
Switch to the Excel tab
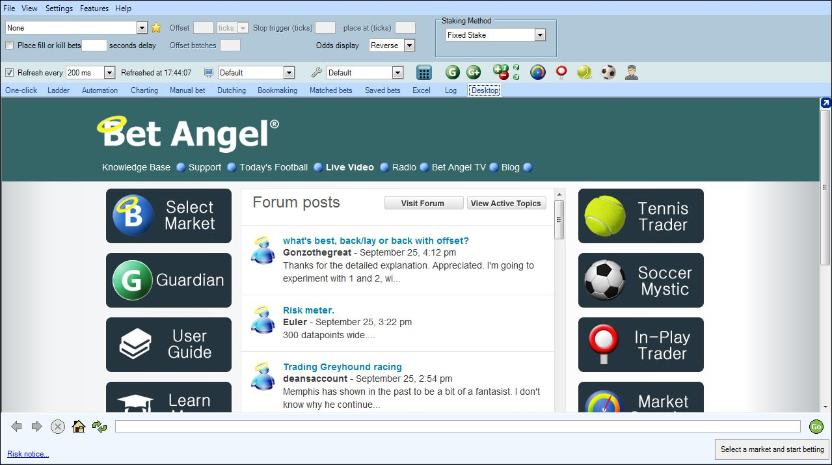(x=422, y=90)
